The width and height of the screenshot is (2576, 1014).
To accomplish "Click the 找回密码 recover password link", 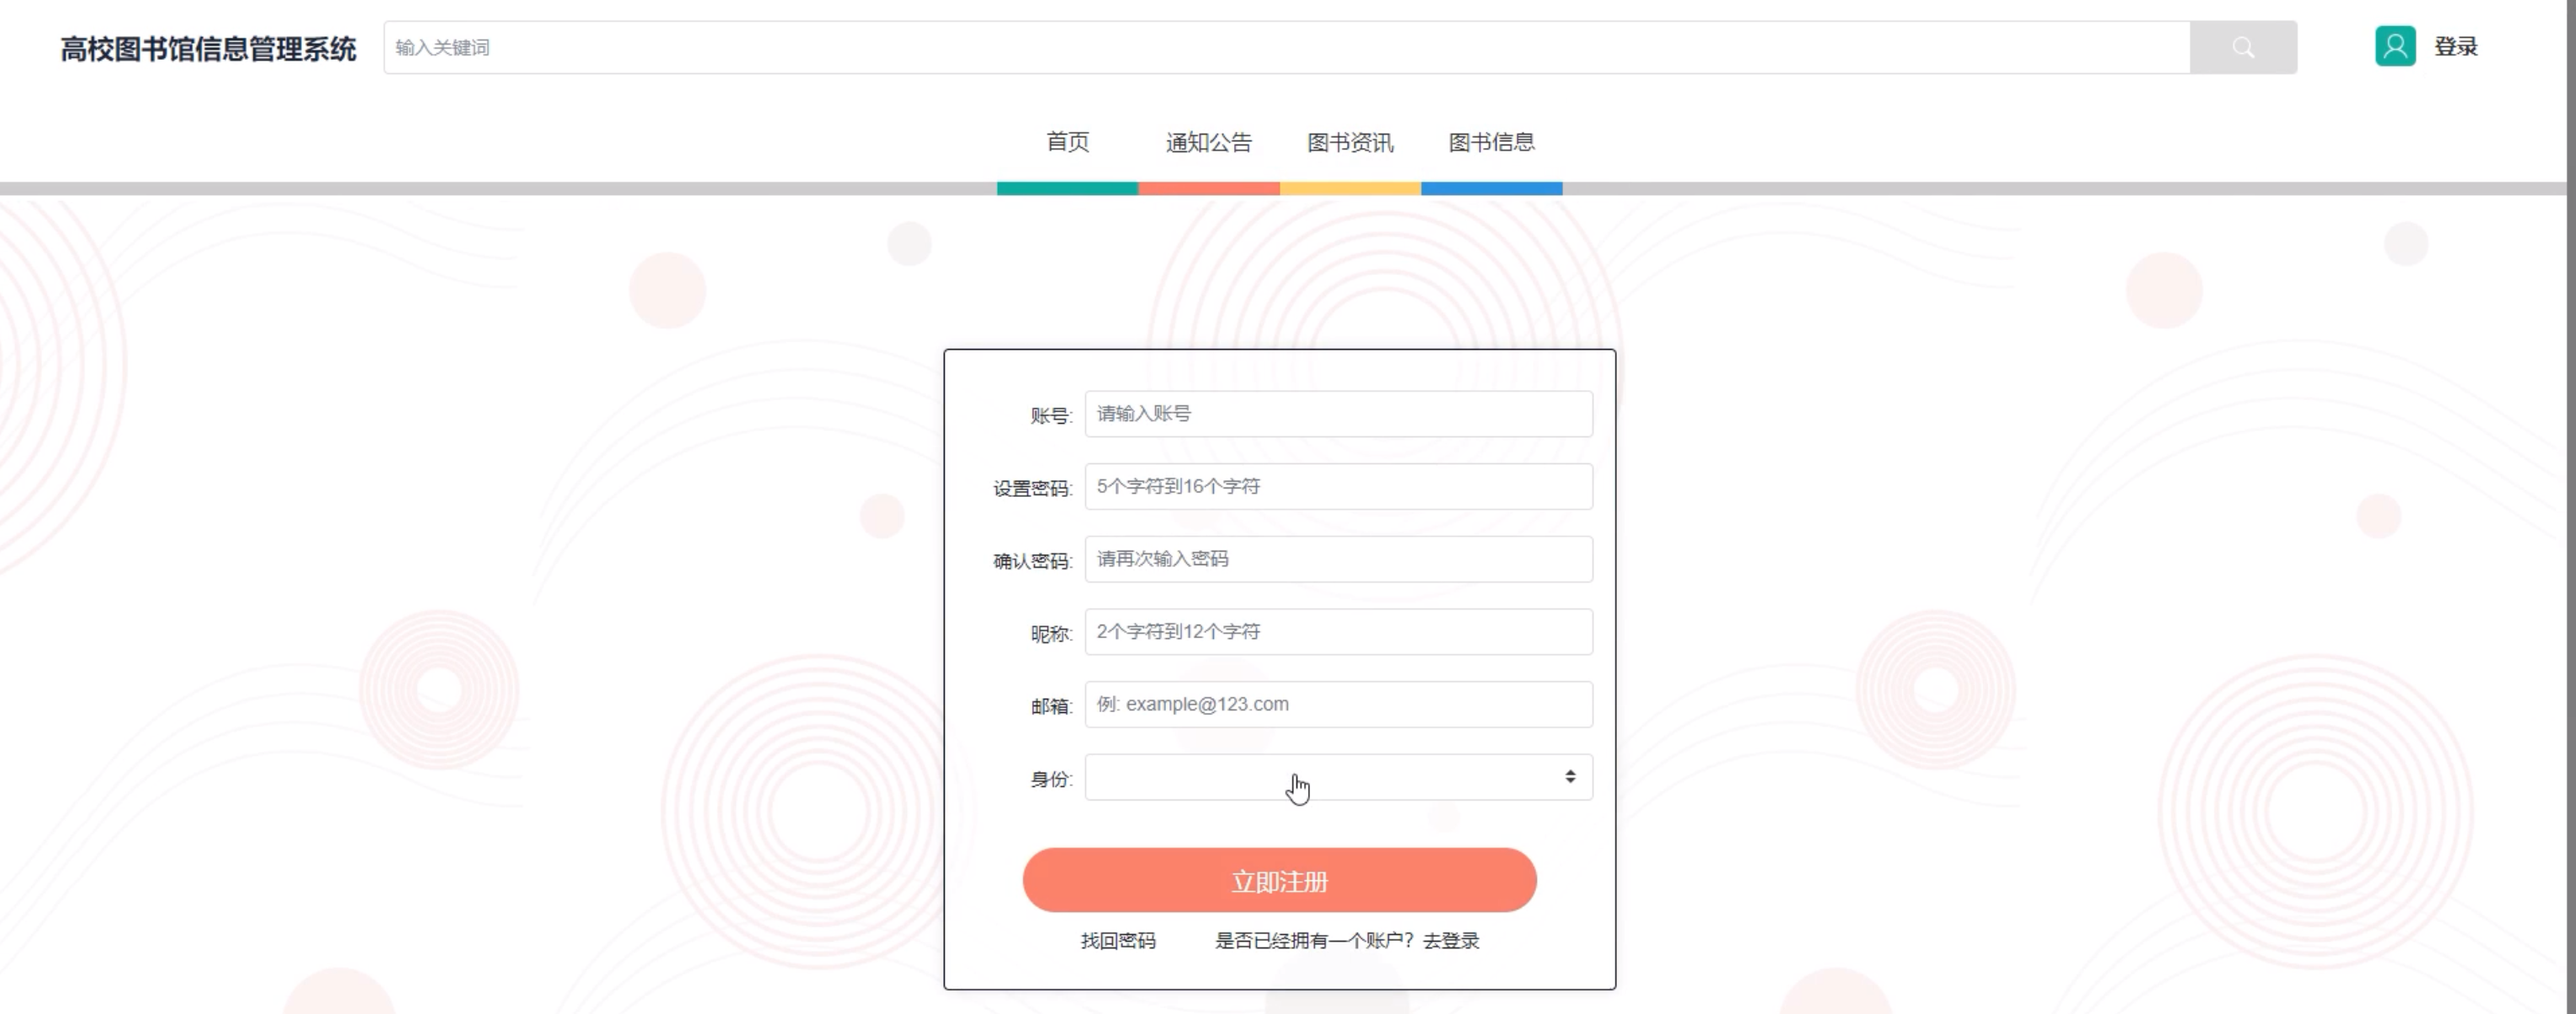I will coord(1117,940).
